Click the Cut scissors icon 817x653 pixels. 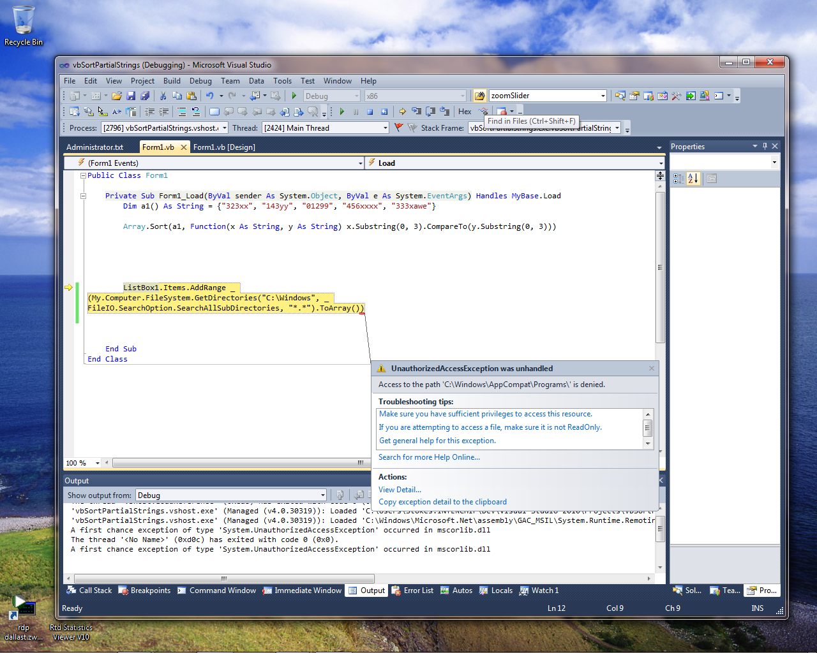[x=163, y=96]
